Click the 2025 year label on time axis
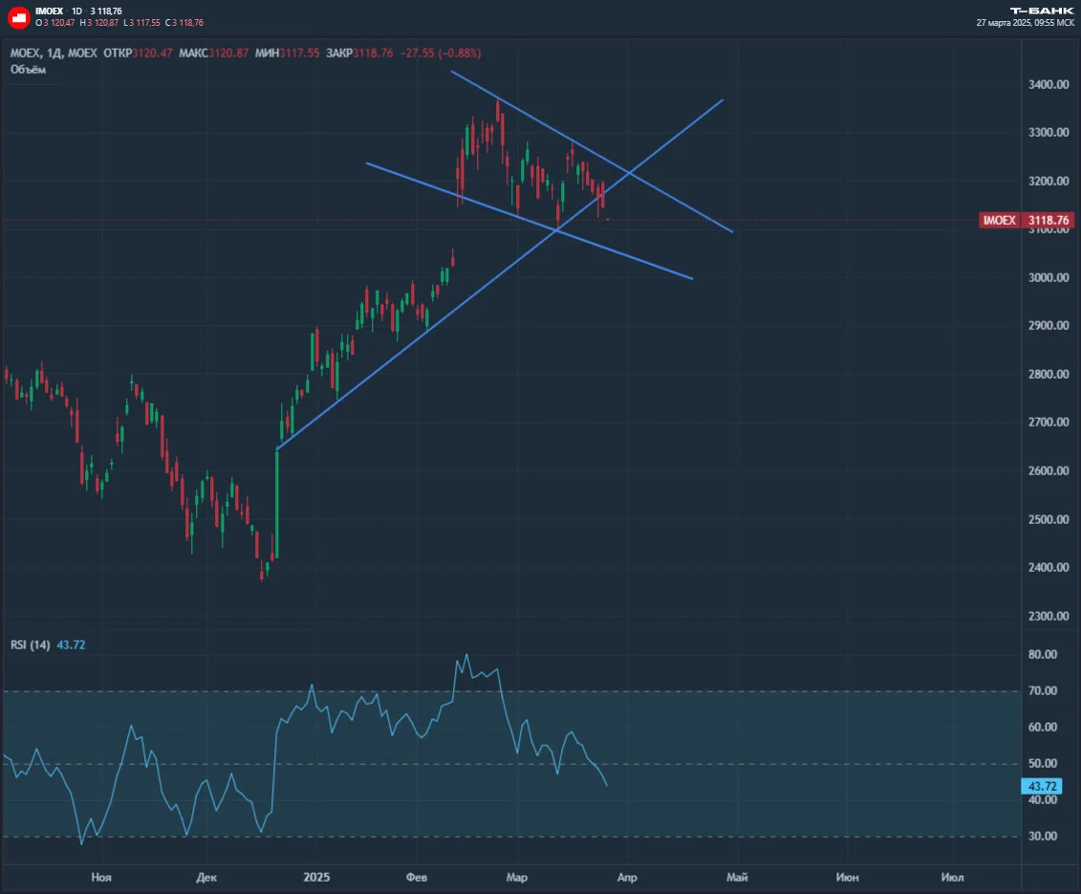Viewport: 1081px width, 894px height. point(316,878)
